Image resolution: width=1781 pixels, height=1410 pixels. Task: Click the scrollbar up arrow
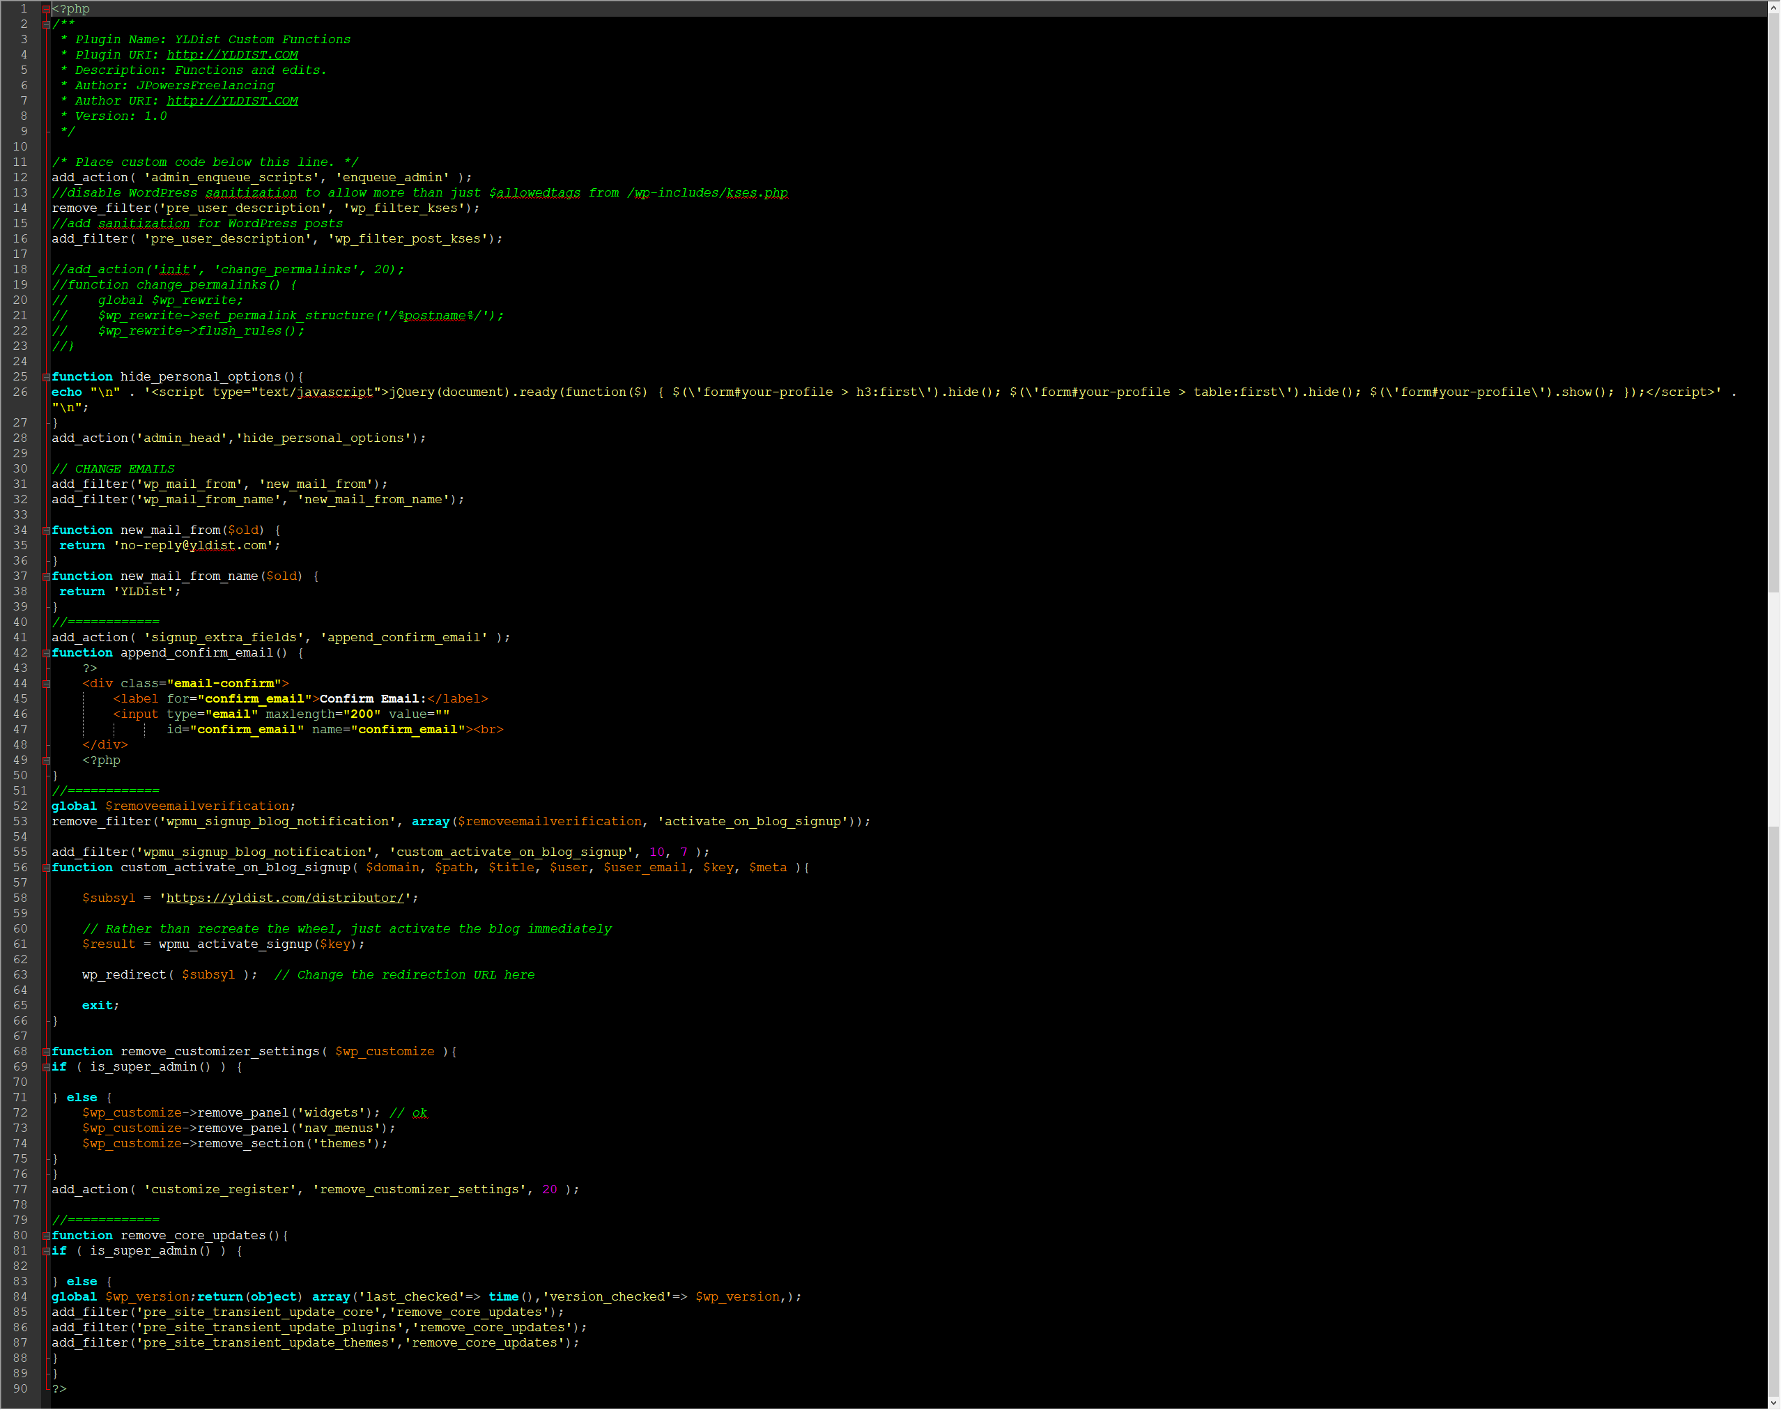click(1773, 8)
